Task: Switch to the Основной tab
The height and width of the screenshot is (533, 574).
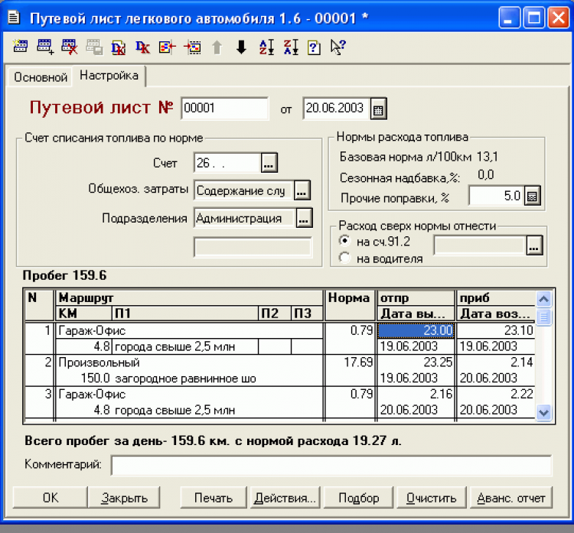Action: pos(41,77)
